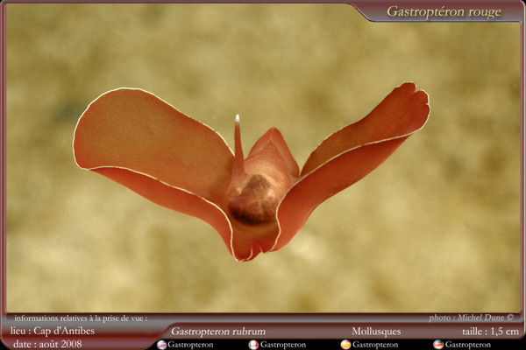Click the 'taille : 1,5 cm' size text
This screenshot has width=526, height=350.
(x=491, y=332)
